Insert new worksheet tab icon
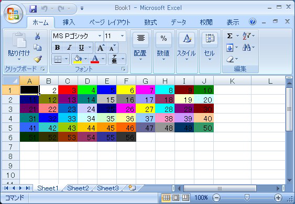Viewport: 295px width, 204px height. pos(132,188)
